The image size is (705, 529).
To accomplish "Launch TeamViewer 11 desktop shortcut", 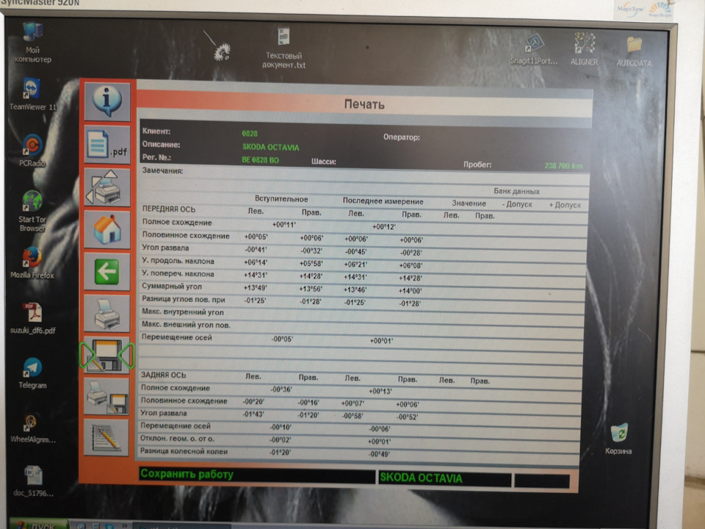I will pos(32,94).
